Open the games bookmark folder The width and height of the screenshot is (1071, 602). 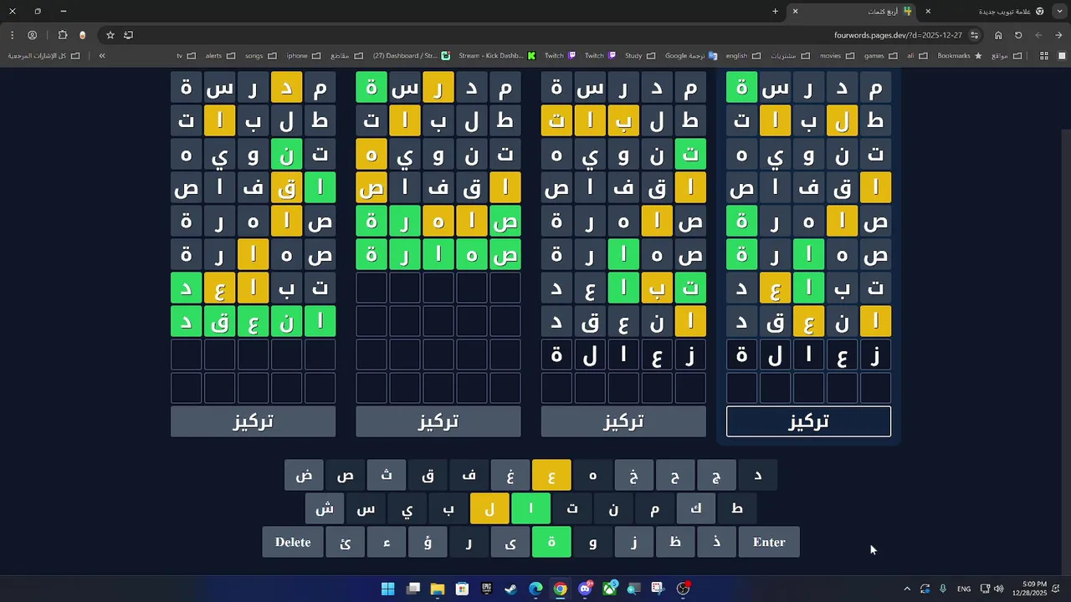pos(879,56)
